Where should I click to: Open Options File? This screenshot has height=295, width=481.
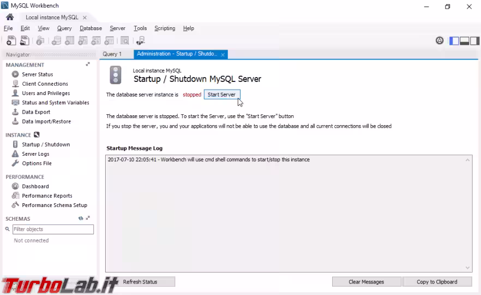[37, 163]
